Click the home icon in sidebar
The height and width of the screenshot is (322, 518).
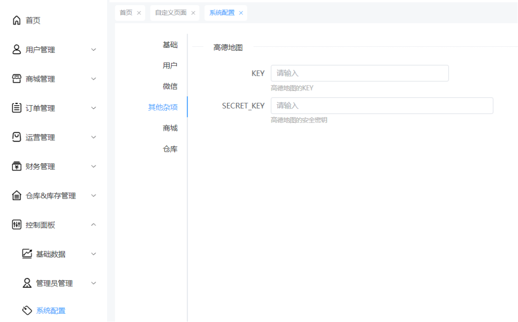coord(16,21)
